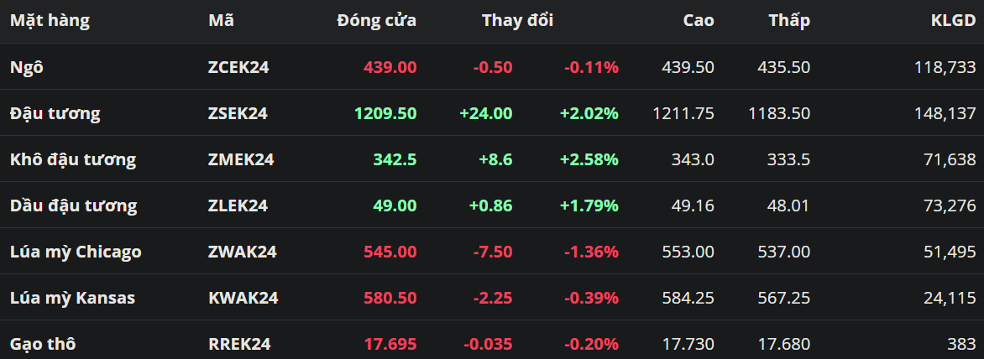Click the Đóng cửa column header
Screen dimensions: 984x359
coord(376,21)
